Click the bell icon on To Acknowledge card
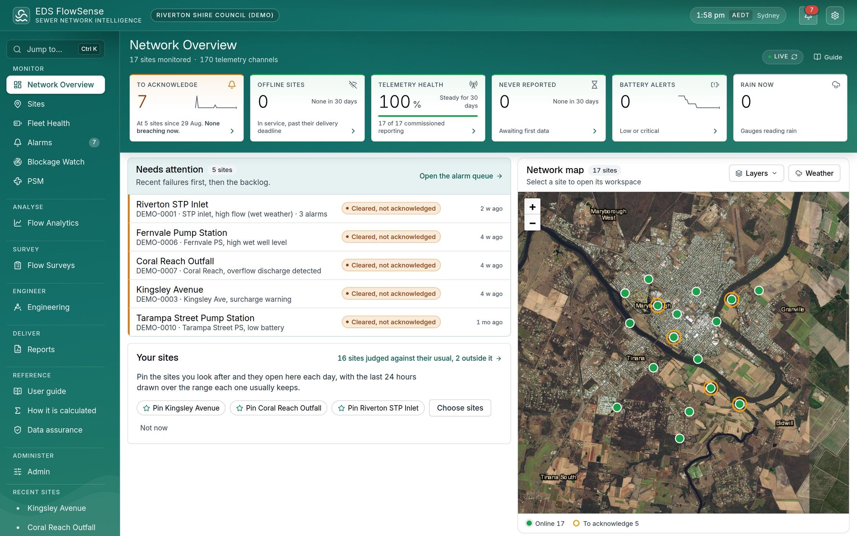857x536 pixels. click(x=232, y=85)
